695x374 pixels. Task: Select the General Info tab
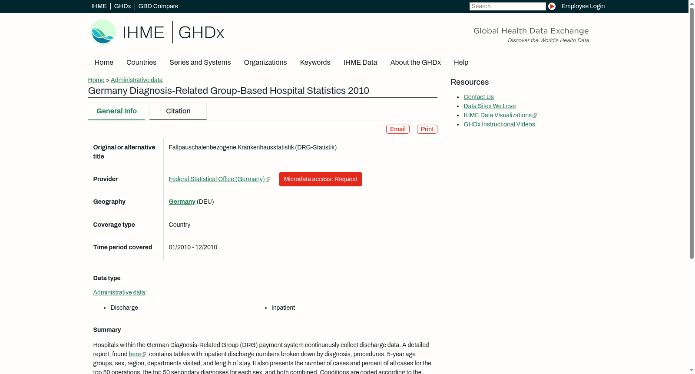116,111
